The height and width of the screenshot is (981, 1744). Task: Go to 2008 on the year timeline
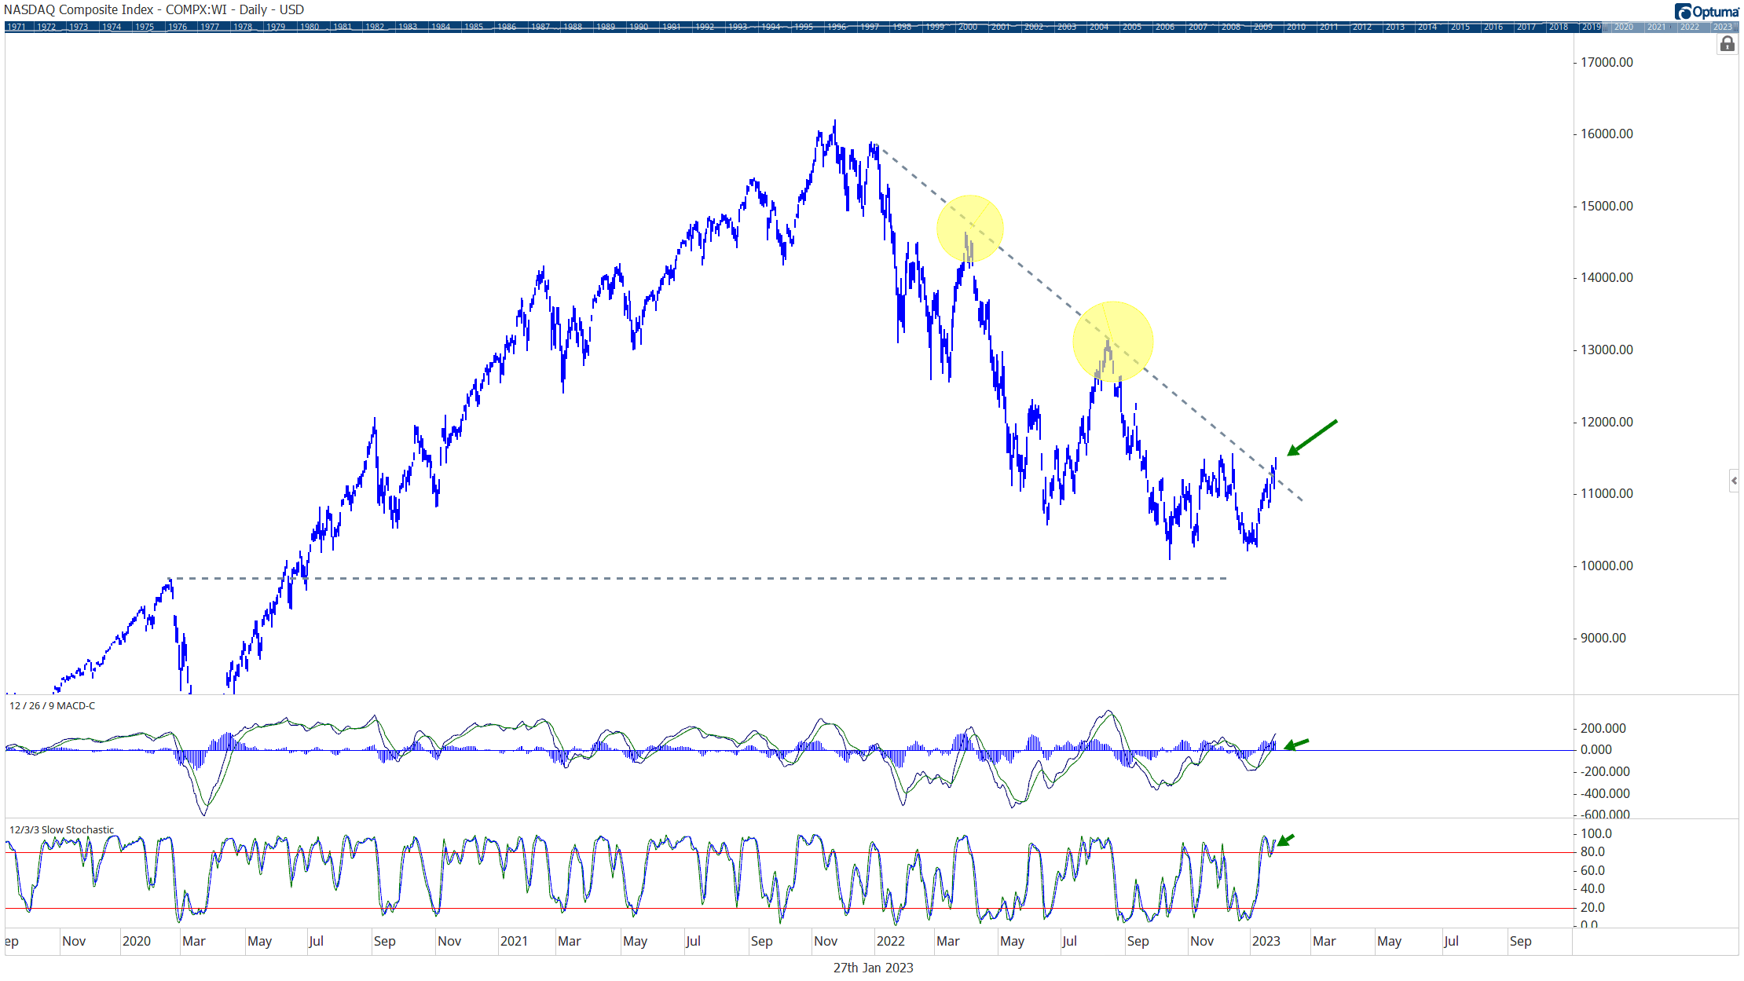click(x=1231, y=27)
